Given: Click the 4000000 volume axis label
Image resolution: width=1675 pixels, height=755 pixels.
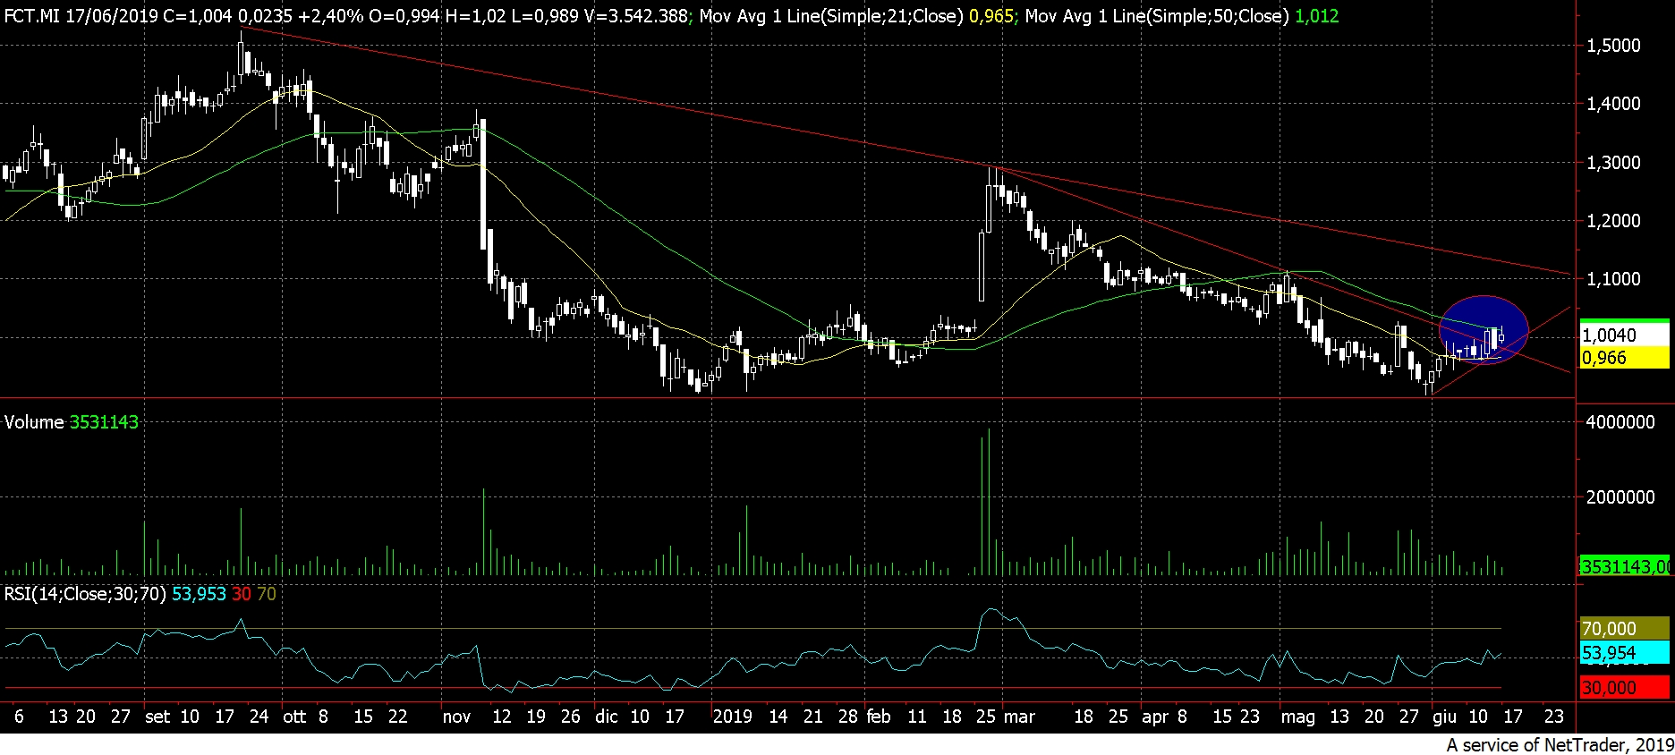Looking at the screenshot, I should point(1620,422).
